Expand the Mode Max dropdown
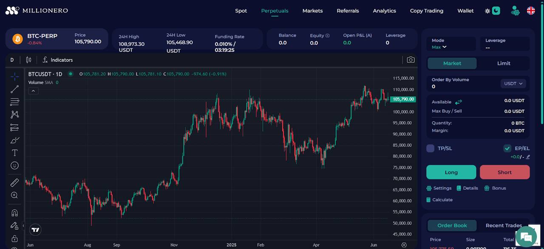Viewport: 544px width, 249px height. pyautogui.click(x=439, y=47)
